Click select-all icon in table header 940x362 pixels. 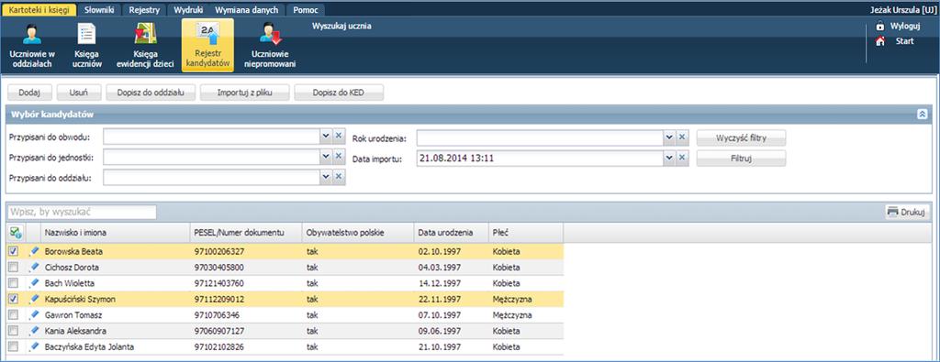pyautogui.click(x=16, y=232)
